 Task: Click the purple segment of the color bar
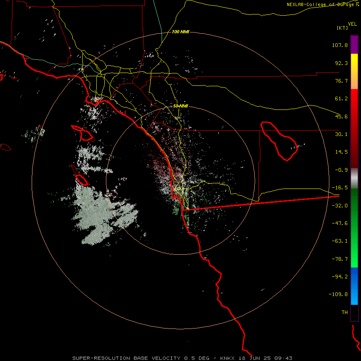click(354, 45)
